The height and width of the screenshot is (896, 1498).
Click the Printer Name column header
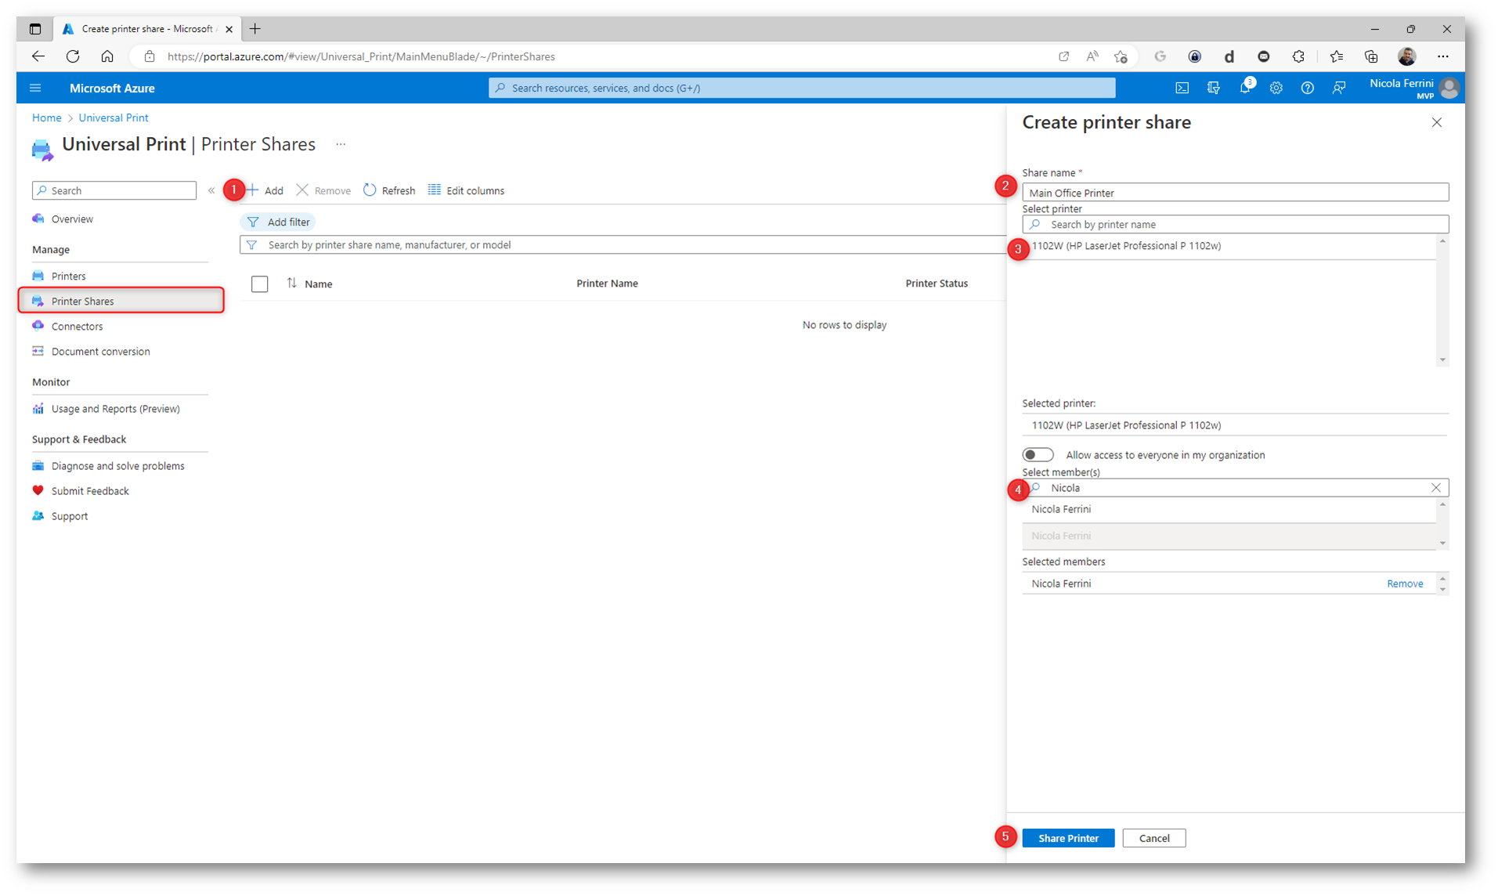click(607, 284)
